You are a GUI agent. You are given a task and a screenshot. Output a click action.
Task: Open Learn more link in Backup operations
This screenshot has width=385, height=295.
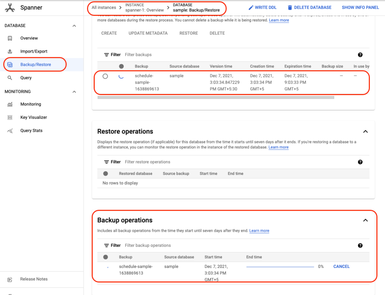259,231
